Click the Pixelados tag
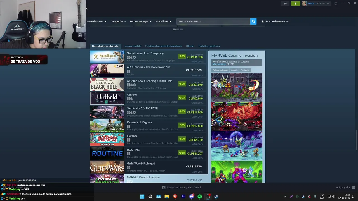This screenshot has width=358, height=201. pos(245,70)
